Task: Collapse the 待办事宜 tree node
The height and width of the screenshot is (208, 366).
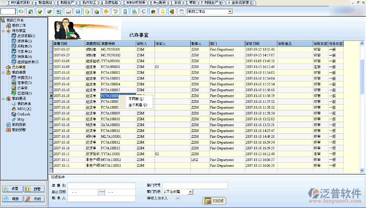Action: (x=3, y=31)
